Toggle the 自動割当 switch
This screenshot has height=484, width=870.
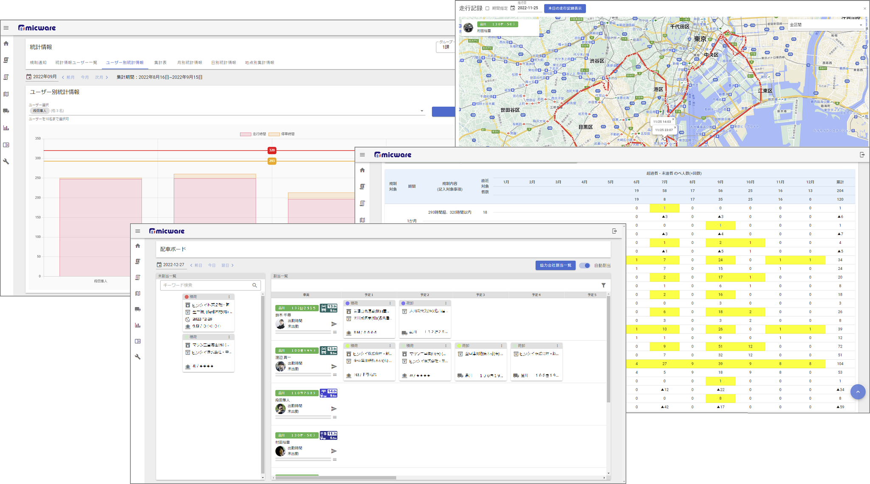tap(585, 266)
